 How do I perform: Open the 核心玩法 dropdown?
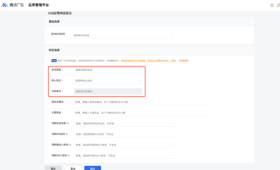pyautogui.click(x=108, y=81)
